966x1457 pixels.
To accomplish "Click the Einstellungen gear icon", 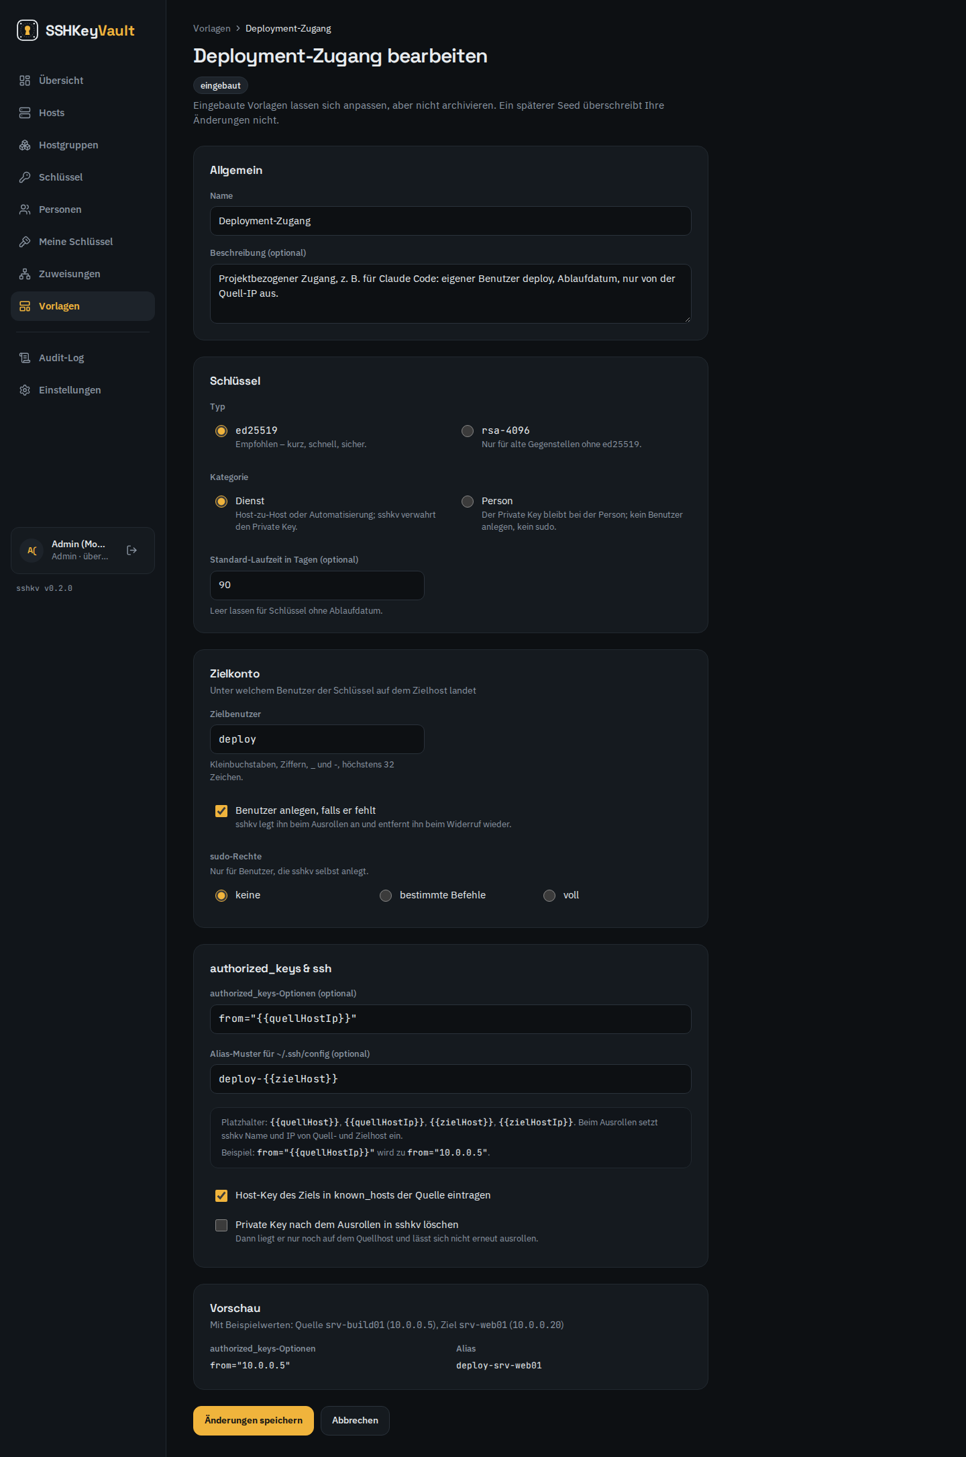I will [x=25, y=390].
